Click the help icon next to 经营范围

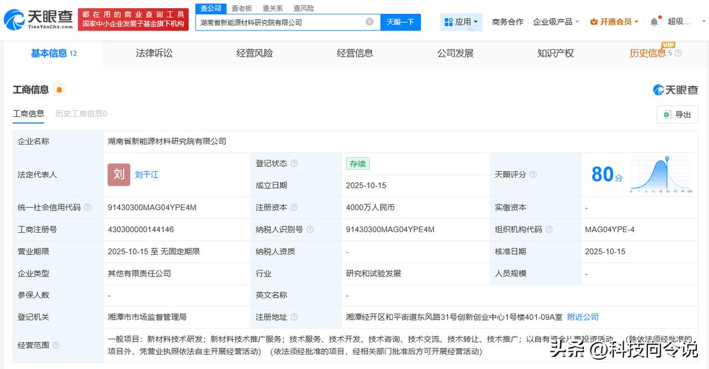(x=56, y=345)
